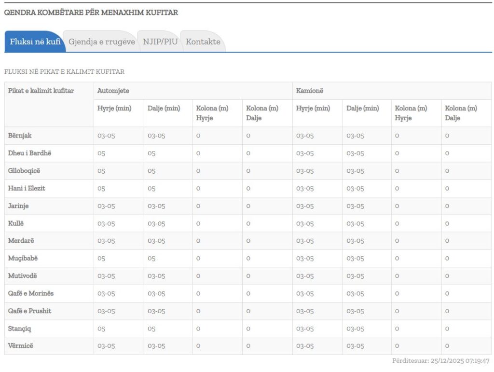Click the Kamionë group header
Screen dimensions: 494x372
tap(310, 91)
